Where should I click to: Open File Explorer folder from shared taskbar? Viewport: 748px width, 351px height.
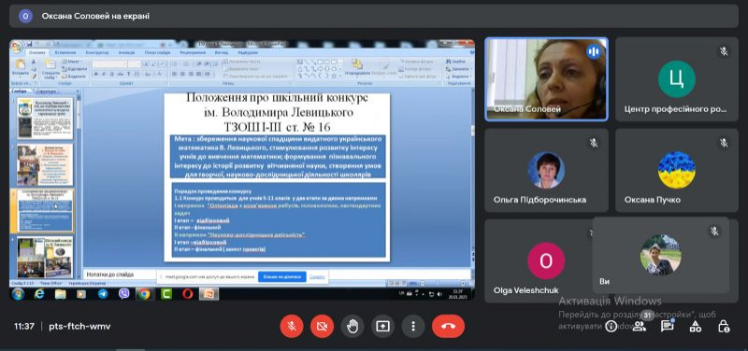[x=60, y=294]
